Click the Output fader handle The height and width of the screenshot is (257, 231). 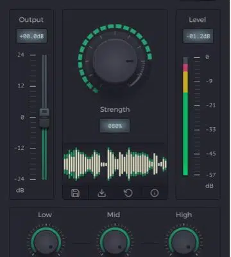pos(44,118)
